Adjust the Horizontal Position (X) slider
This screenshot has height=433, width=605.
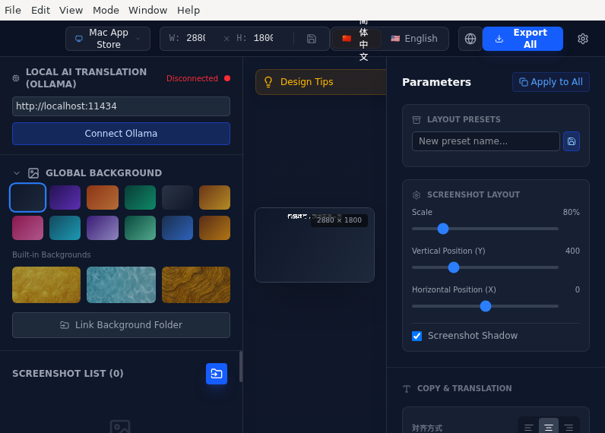pyautogui.click(x=485, y=306)
